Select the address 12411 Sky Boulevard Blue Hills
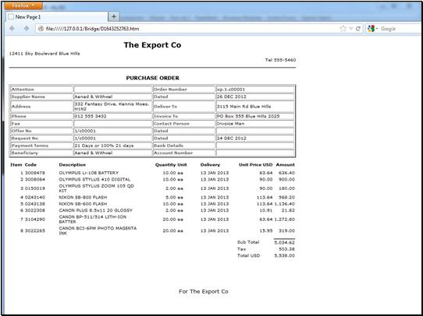423x316 pixels. tap(44, 54)
